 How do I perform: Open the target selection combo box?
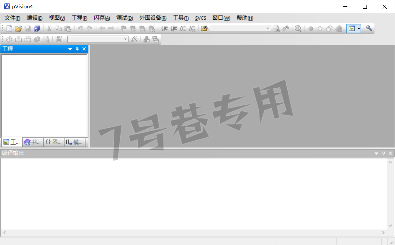pyautogui.click(x=98, y=39)
